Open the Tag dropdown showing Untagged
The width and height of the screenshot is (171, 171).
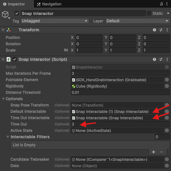pyautogui.click(x=55, y=21)
